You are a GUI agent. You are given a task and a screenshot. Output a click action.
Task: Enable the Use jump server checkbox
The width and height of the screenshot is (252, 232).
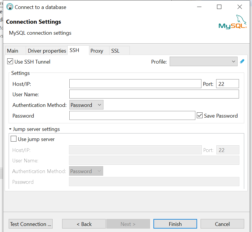coord(14,139)
